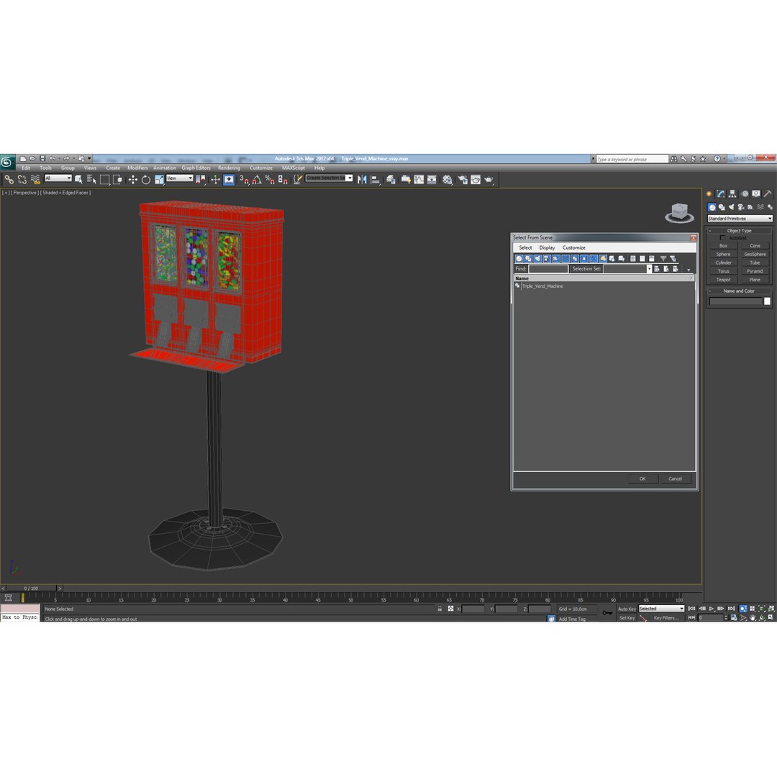Select the Lights category icon
Screen dimensions: 777x777
[732, 207]
